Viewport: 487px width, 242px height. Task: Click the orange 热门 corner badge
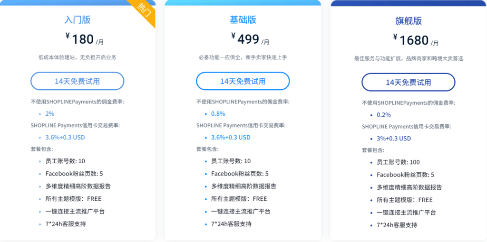[x=145, y=10]
